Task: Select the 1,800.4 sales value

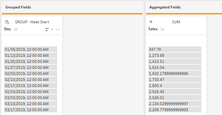Action: pyautogui.click(x=175, y=85)
